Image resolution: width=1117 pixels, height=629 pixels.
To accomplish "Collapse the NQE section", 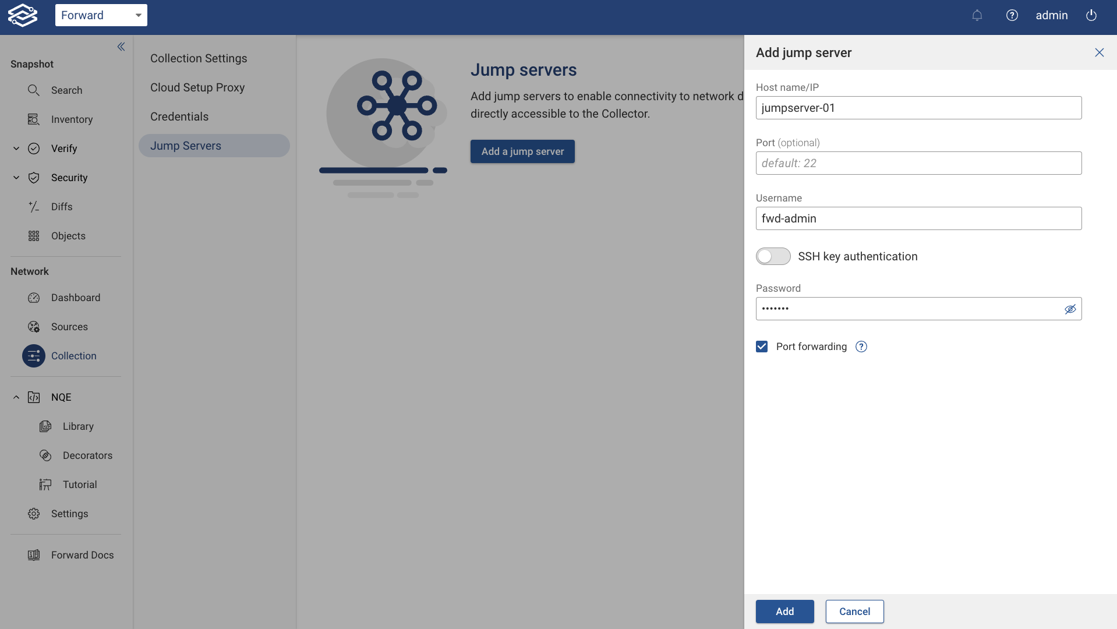I will click(16, 397).
